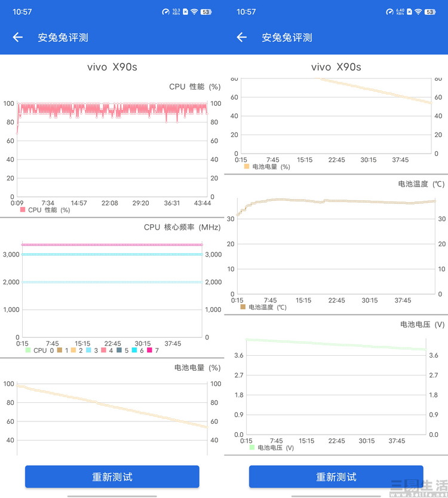This screenshot has width=448, height=498.
Task: Tap the brown CPU 1 legend swatch
Action: click(59, 350)
